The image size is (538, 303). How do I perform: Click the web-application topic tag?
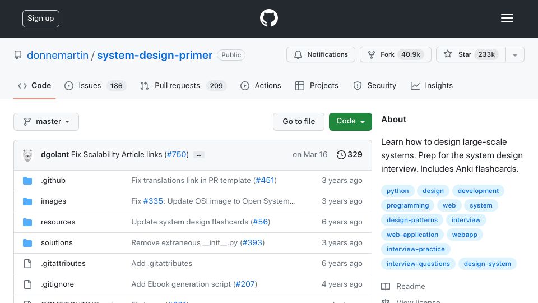point(412,235)
